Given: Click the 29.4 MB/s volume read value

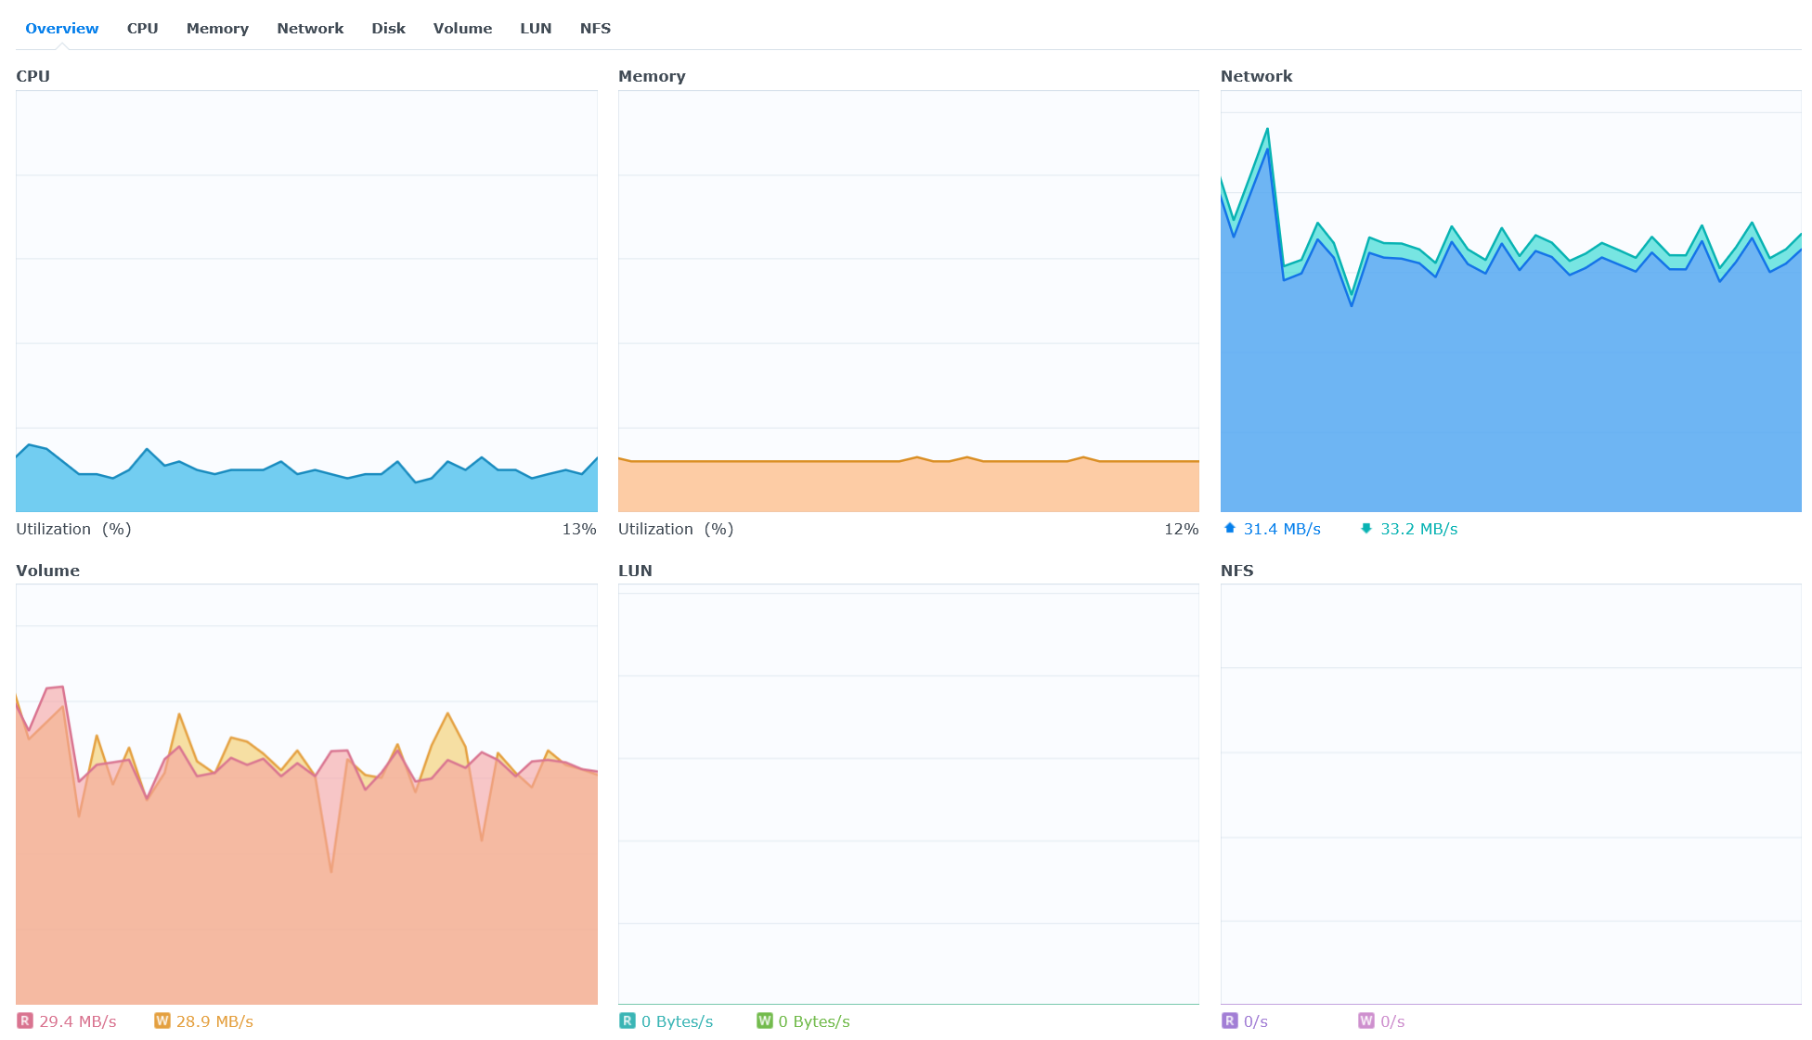Looking at the screenshot, I should click(x=78, y=1021).
